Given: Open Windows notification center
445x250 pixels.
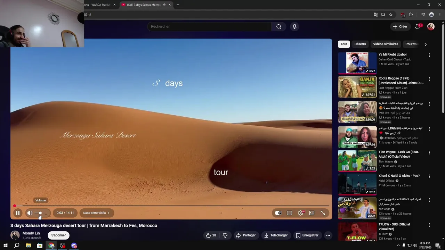Looking at the screenshot, I should (438, 245).
